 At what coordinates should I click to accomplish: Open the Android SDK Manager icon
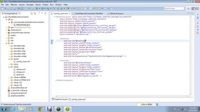coord(19,8)
